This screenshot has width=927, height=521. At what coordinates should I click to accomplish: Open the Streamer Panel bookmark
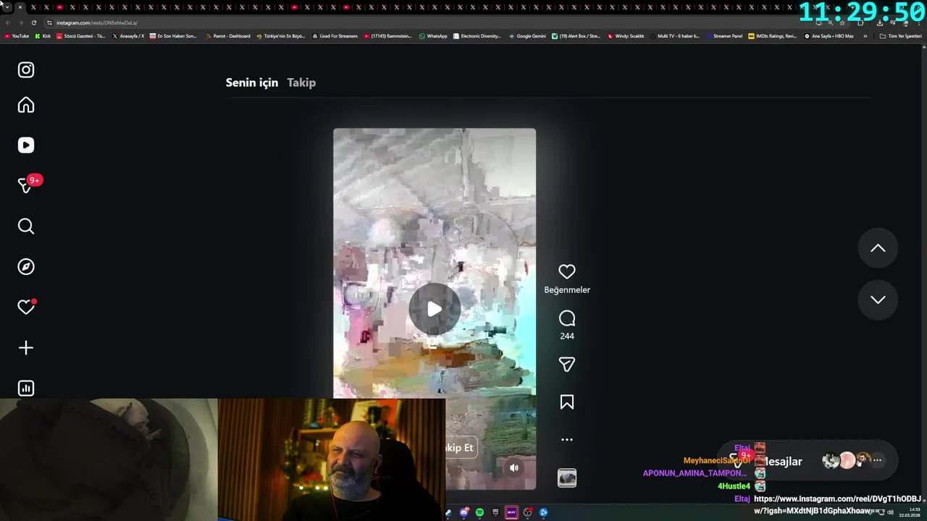pos(724,36)
